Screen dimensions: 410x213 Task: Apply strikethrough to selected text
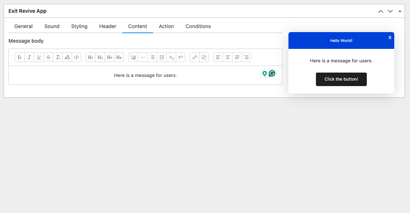48,57
